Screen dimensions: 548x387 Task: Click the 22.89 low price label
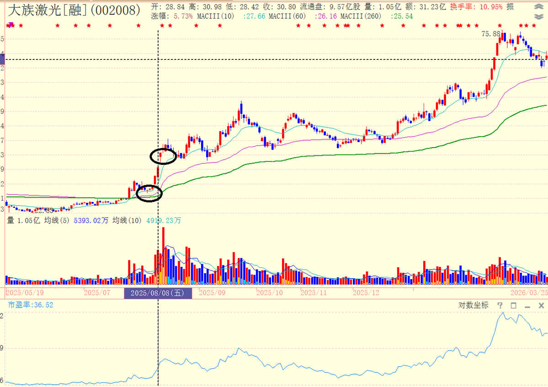[x=44, y=211]
